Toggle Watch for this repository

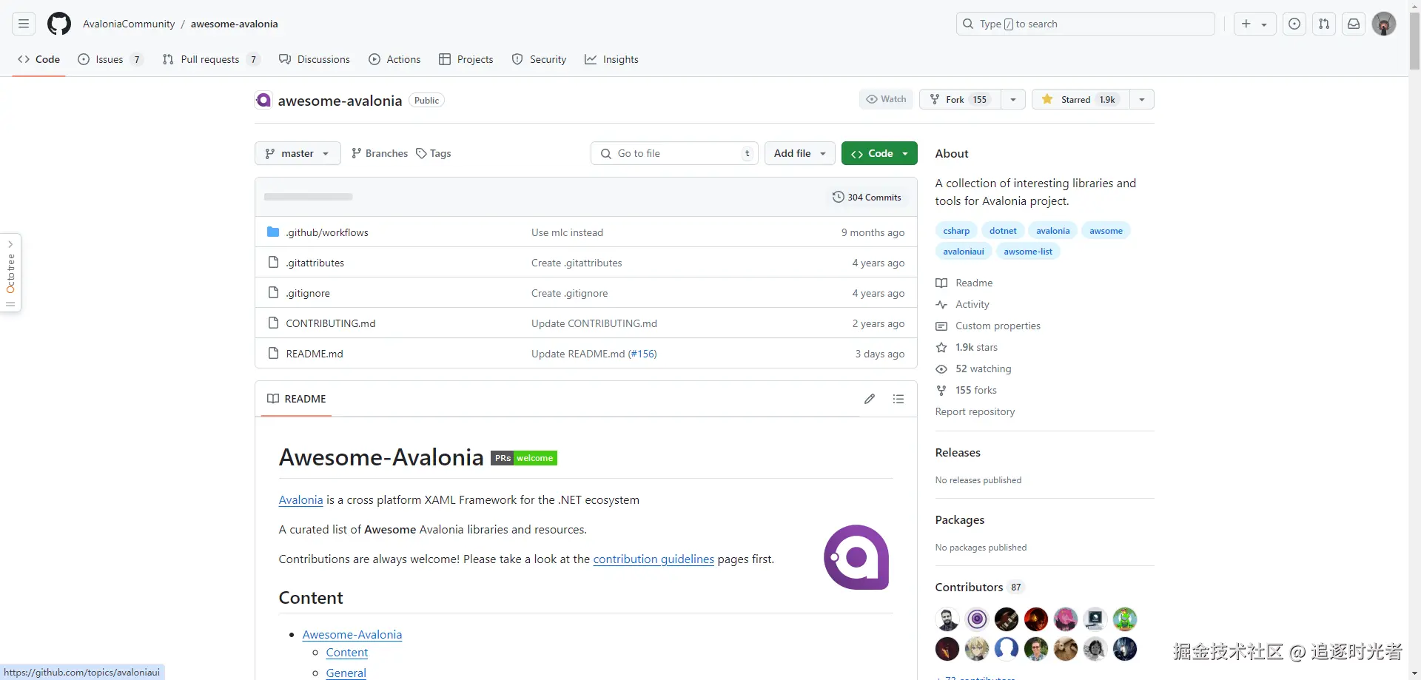pyautogui.click(x=887, y=99)
